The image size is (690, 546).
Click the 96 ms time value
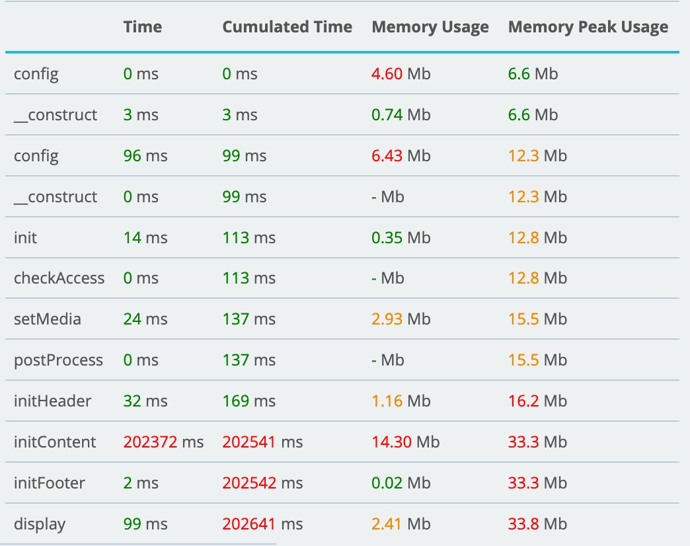(145, 156)
